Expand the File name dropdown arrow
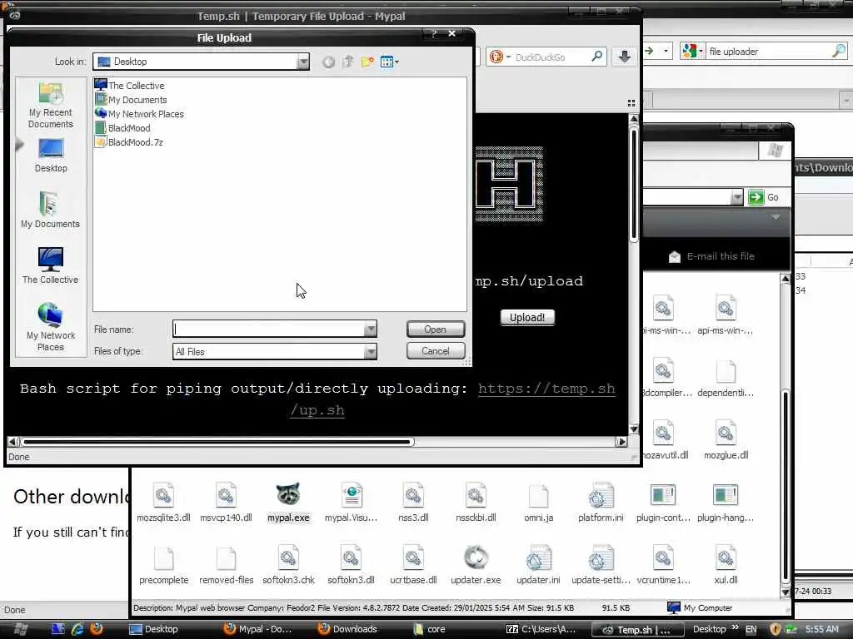 pyautogui.click(x=371, y=329)
